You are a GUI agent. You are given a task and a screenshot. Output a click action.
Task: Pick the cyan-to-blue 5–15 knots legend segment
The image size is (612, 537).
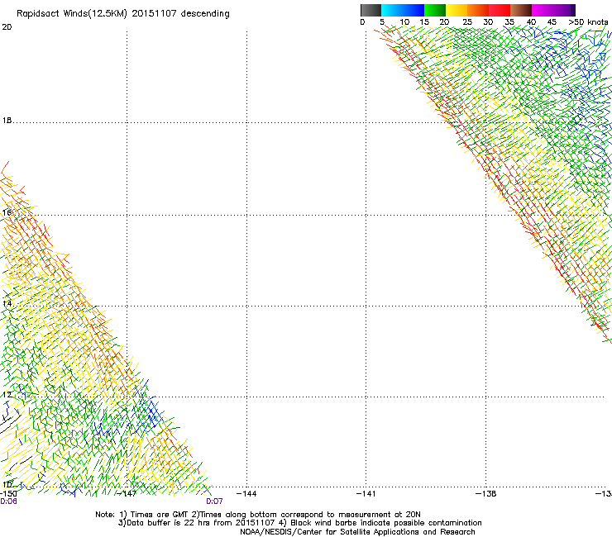pos(403,10)
